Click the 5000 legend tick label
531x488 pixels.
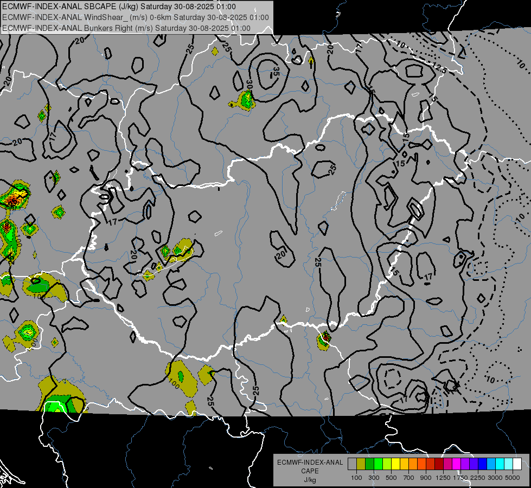point(513,478)
